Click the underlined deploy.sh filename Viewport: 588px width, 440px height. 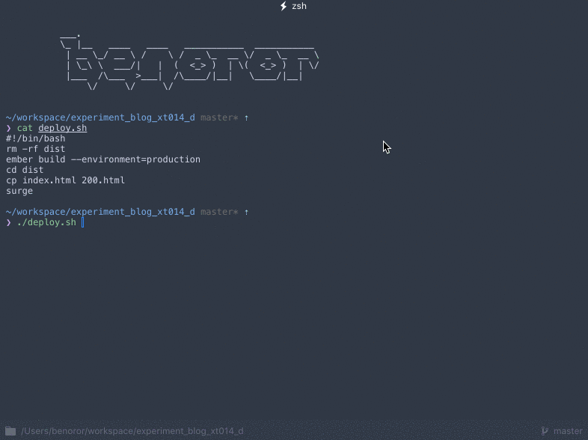pos(63,128)
